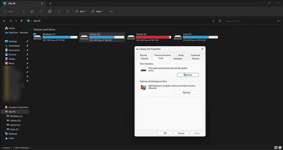This screenshot has height=150, width=283.
Task: Open a new tab with plus icon
Action: [50, 4]
